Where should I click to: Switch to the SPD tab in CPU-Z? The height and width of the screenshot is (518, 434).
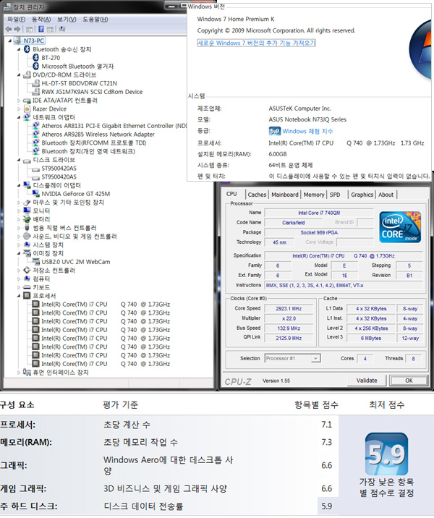tap(335, 195)
